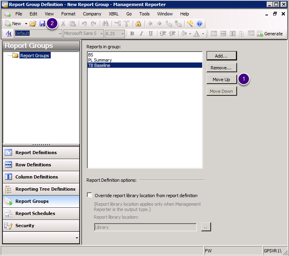Open Report Definitions navigation pane
The image size is (289, 256).
tap(41, 153)
